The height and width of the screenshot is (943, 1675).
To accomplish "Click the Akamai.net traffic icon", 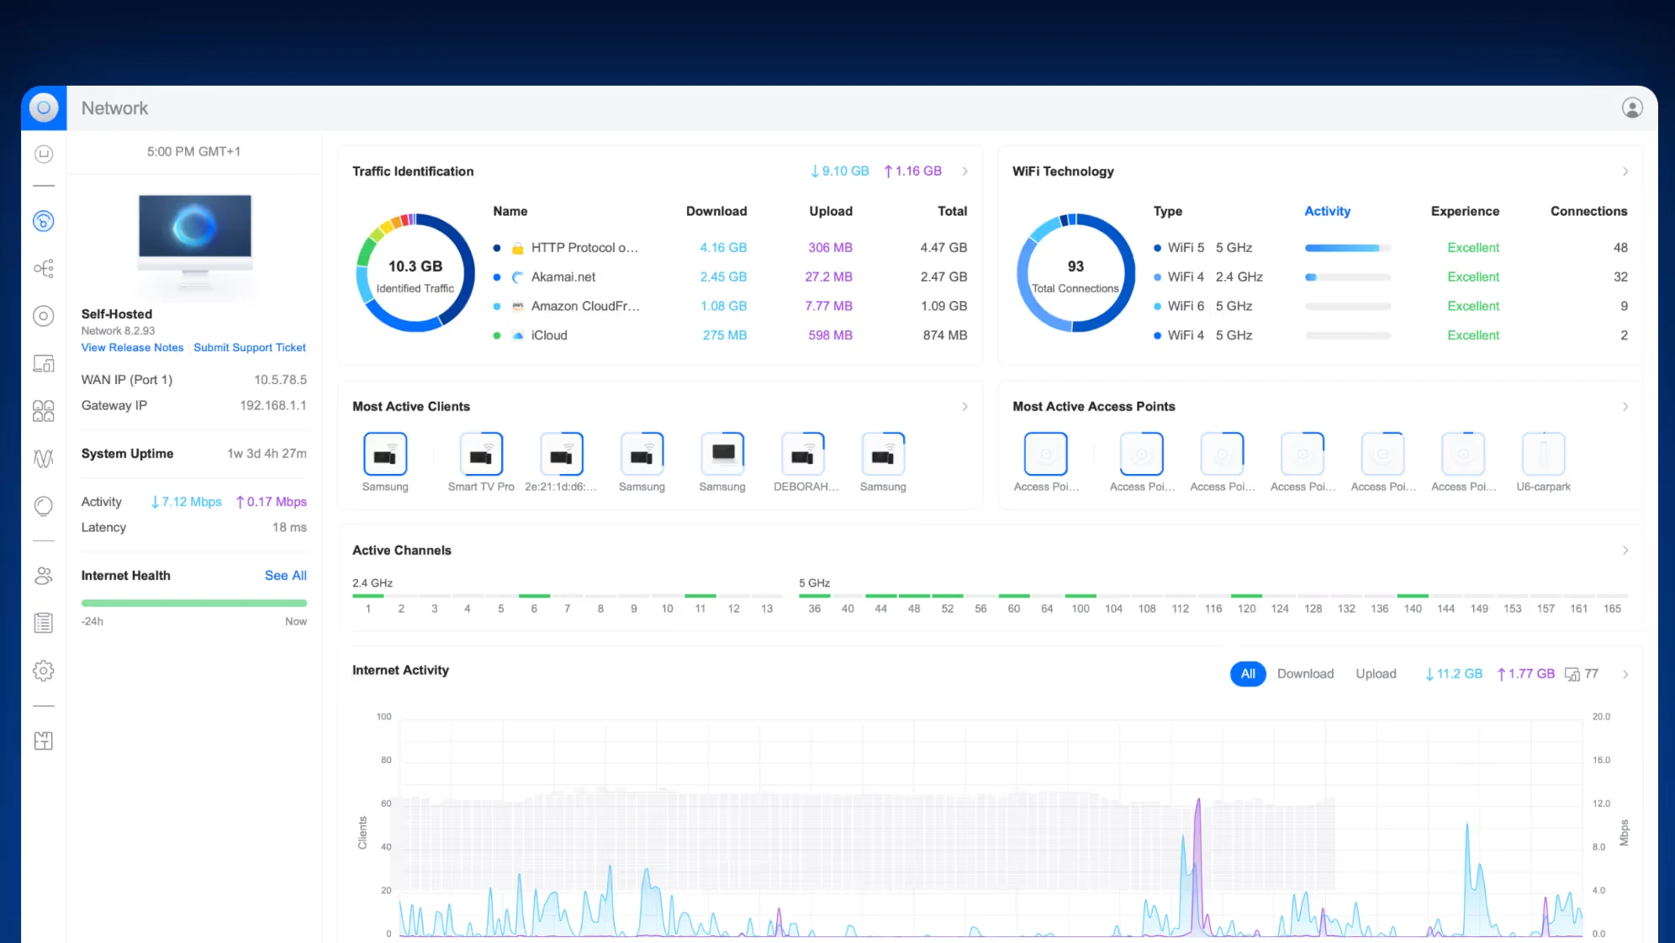I will (x=518, y=277).
